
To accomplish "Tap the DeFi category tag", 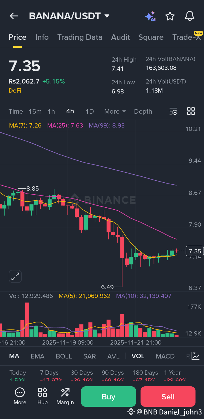I will coord(15,91).
